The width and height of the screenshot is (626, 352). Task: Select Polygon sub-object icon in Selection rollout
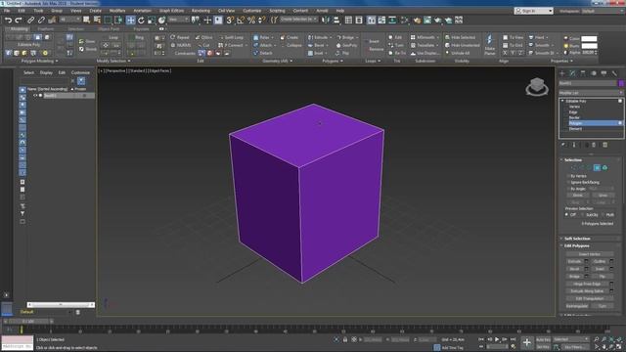[x=597, y=168]
